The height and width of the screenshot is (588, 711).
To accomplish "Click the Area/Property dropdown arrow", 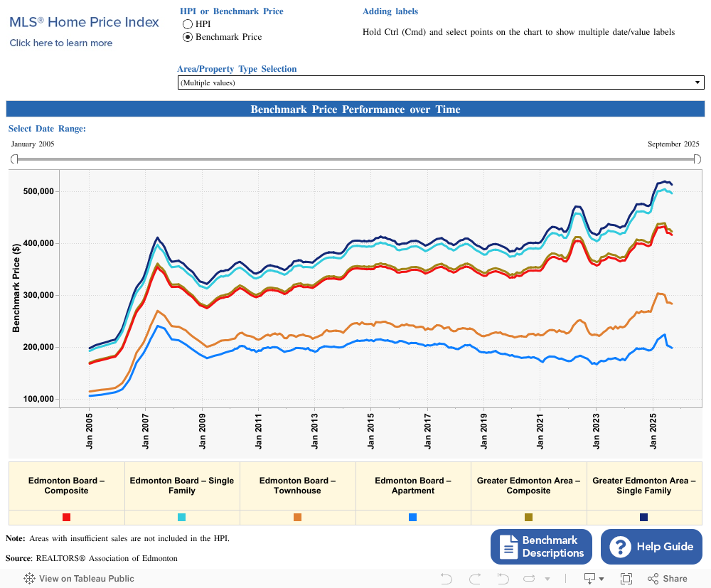I will pos(697,82).
